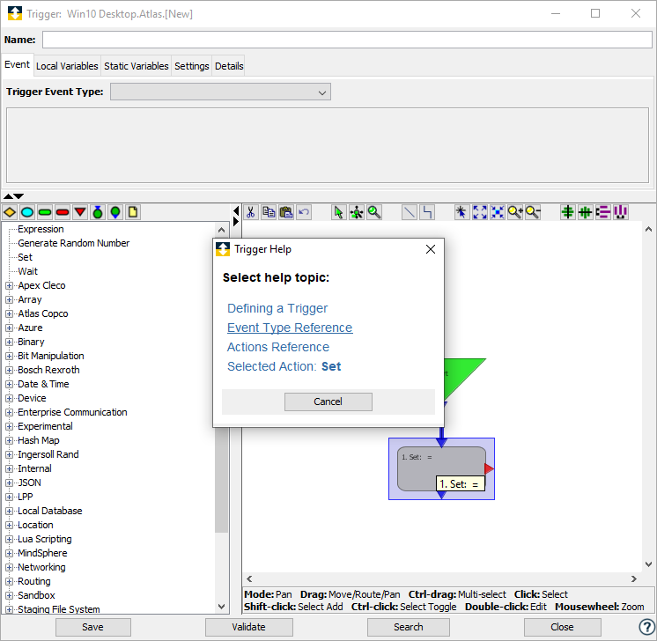Open the Trigger Event Type dropdown
Image resolution: width=657 pixels, height=641 pixels.
coord(220,92)
